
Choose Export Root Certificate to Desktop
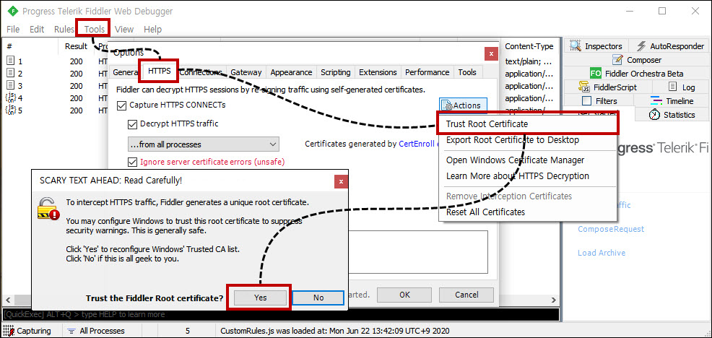pos(528,140)
